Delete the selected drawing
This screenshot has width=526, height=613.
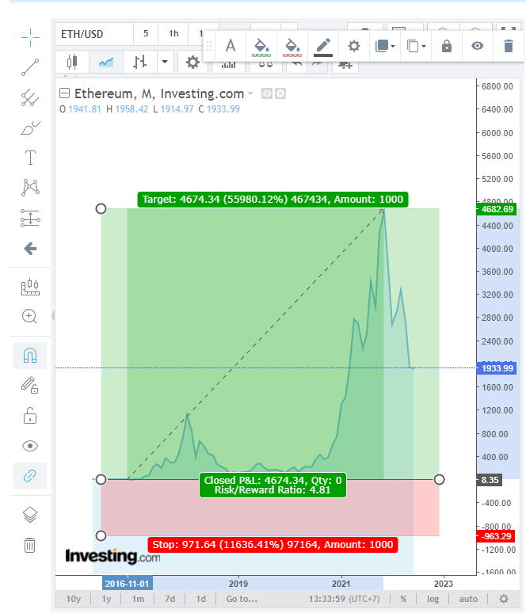509,46
